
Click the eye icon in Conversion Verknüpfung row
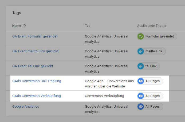(x=141, y=96)
